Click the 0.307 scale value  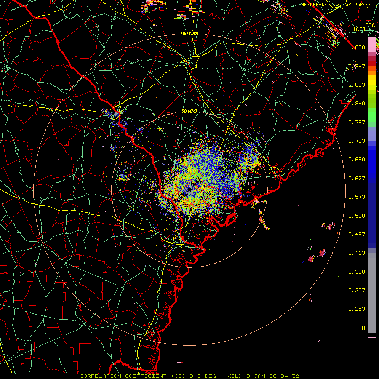pos(357,290)
